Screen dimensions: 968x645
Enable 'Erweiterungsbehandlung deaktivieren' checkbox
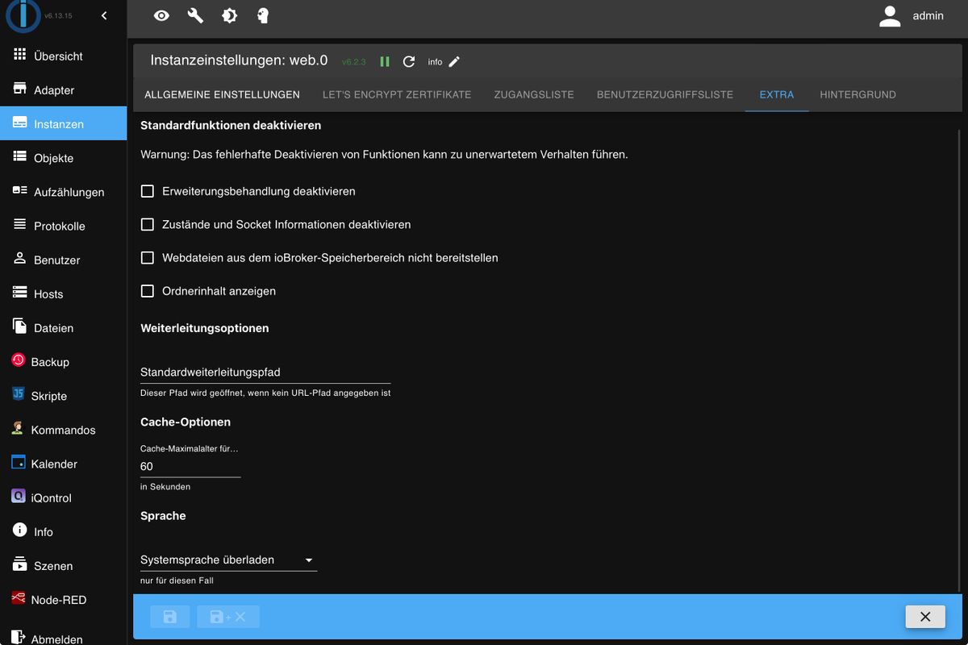[148, 191]
